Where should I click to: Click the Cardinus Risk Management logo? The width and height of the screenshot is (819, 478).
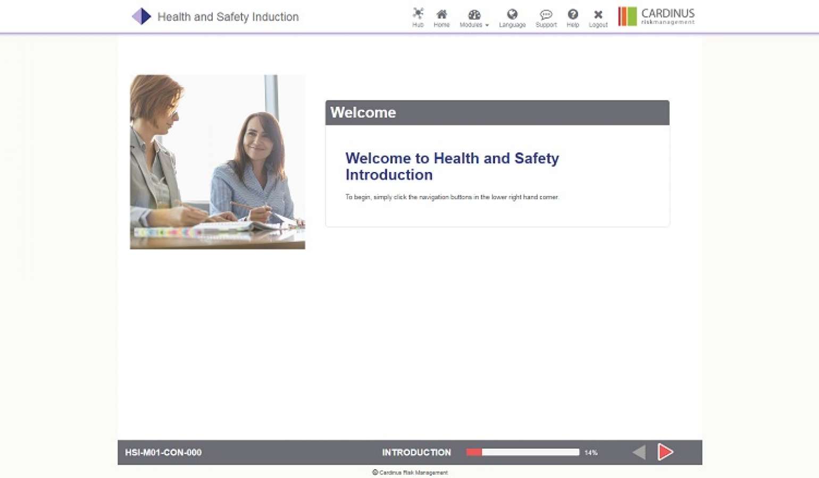(656, 16)
